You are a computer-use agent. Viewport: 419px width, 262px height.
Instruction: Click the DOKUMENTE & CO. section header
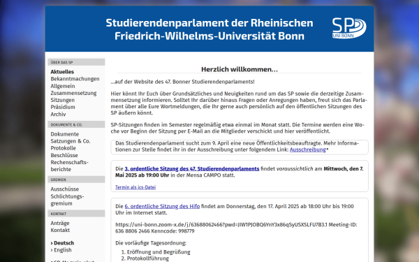coord(76,124)
